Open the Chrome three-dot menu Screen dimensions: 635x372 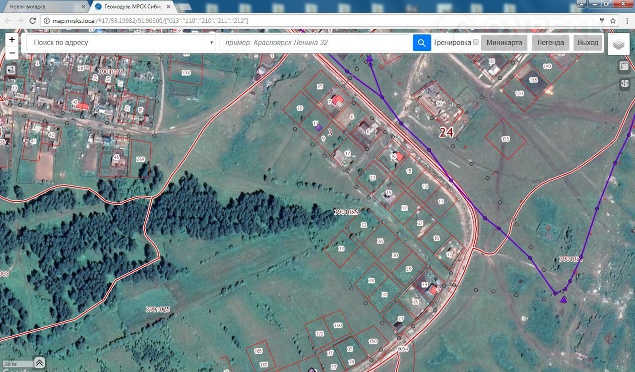pos(626,21)
